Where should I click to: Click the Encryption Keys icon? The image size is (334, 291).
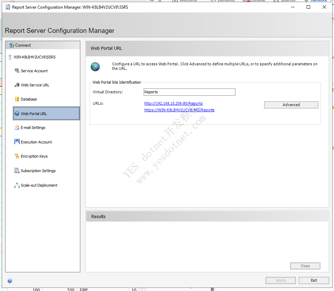click(17, 156)
